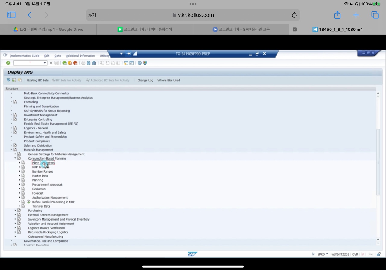Expand the Forecast node

pos(19,193)
